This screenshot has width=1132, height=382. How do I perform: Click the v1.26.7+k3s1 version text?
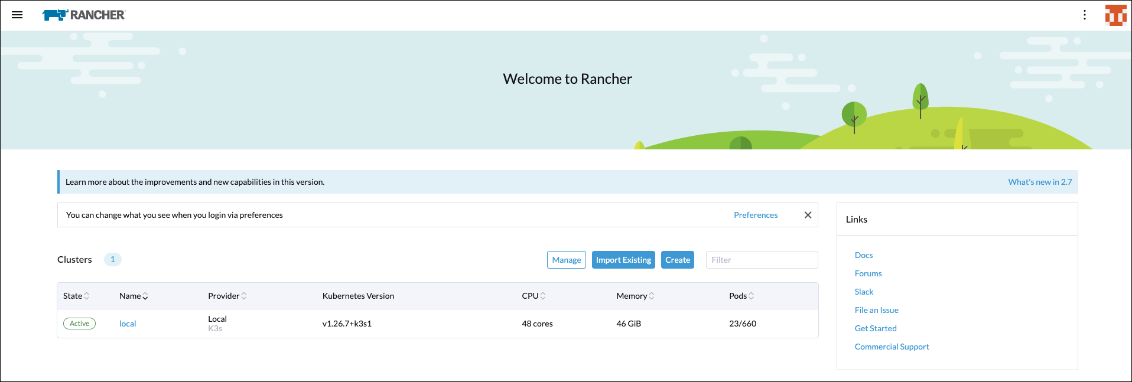[347, 324]
